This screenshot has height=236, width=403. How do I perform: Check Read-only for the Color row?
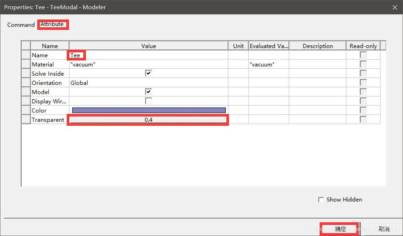point(363,110)
